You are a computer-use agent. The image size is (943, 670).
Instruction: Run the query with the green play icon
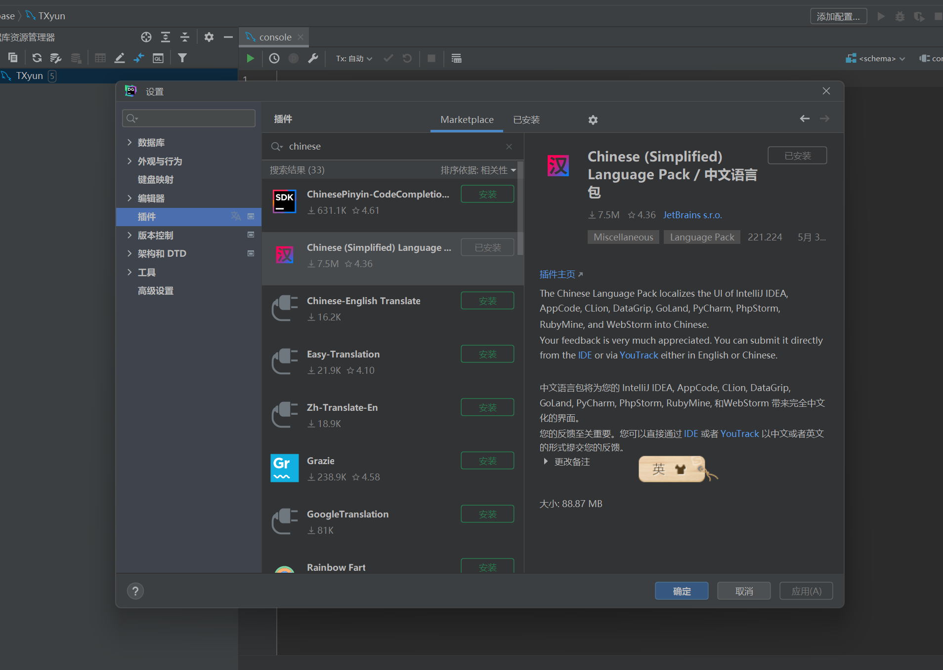250,58
